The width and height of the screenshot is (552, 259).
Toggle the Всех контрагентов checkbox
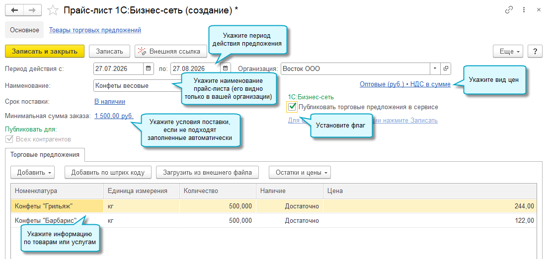(x=9, y=139)
